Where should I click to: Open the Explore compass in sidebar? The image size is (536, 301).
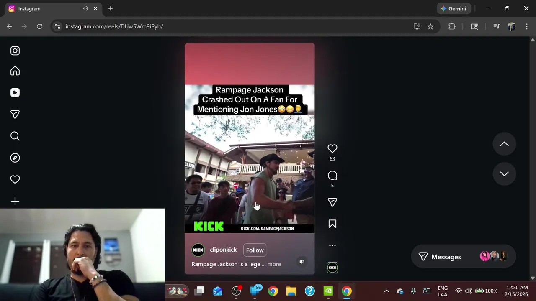click(x=15, y=158)
